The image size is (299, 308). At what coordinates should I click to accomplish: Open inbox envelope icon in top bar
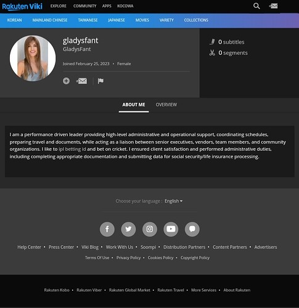coord(273,6)
